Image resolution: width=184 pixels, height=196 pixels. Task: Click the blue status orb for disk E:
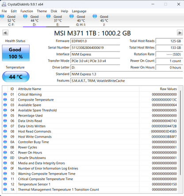click(x=48, y=16)
